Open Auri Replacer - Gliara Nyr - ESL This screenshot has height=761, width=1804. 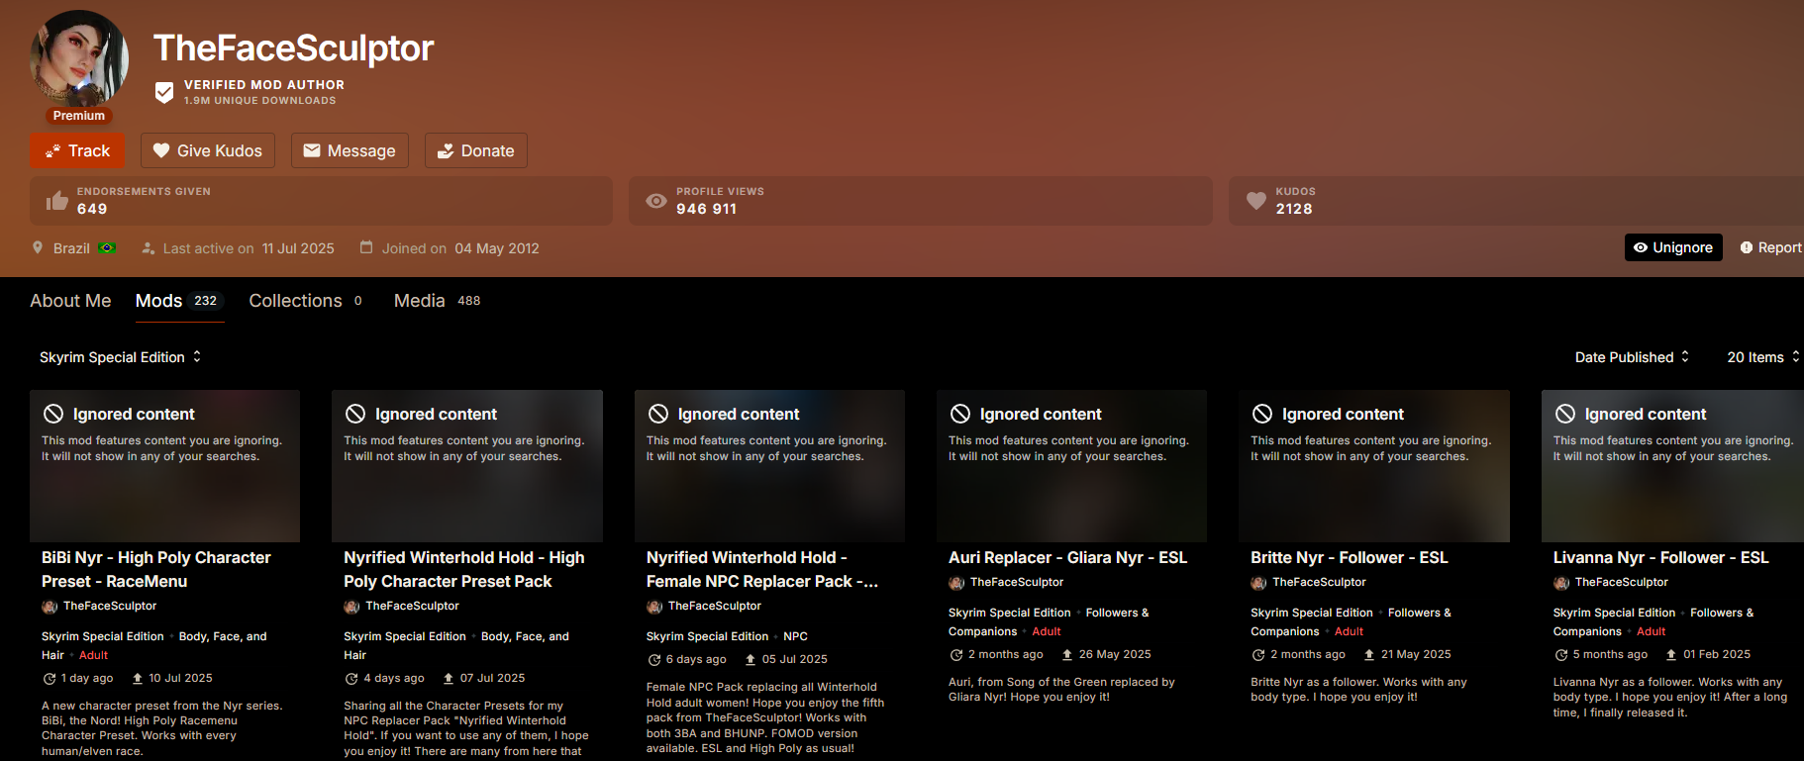[x=1067, y=558]
